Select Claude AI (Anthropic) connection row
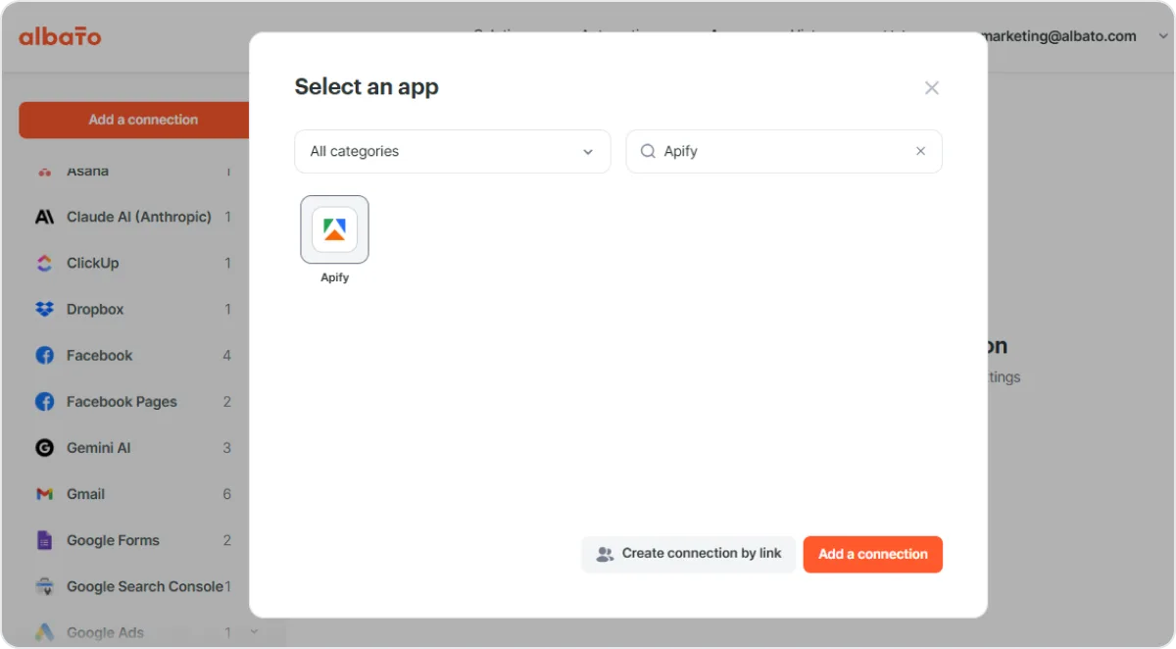Viewport: 1176px width, 649px height. pos(134,218)
